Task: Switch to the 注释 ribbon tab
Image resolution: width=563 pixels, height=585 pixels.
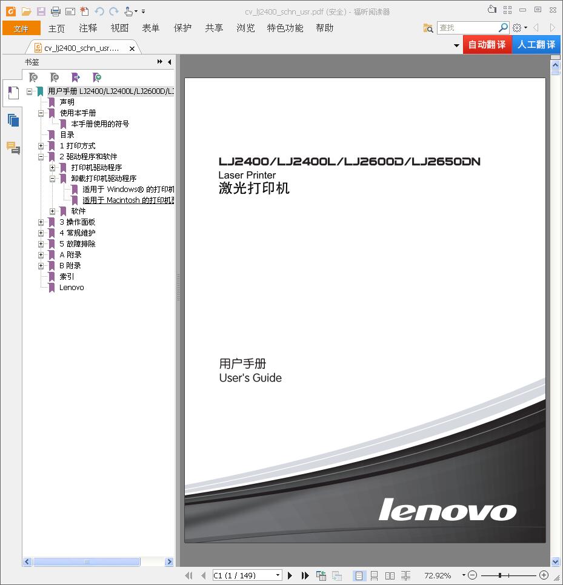Action: (88, 28)
